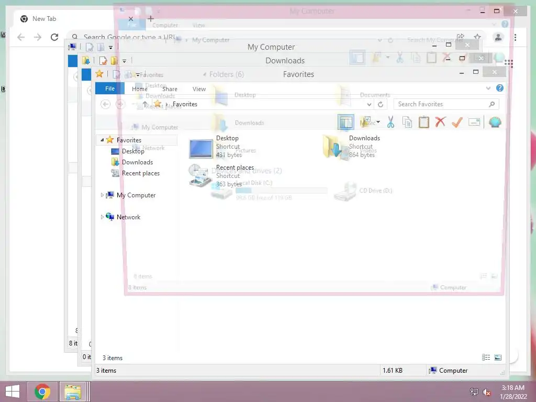Open the Google apps grid icon
This screenshot has height=402, width=536.
coord(509,63)
